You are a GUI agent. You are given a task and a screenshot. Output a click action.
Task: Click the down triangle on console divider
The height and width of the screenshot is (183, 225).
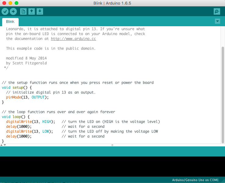pos(5,145)
